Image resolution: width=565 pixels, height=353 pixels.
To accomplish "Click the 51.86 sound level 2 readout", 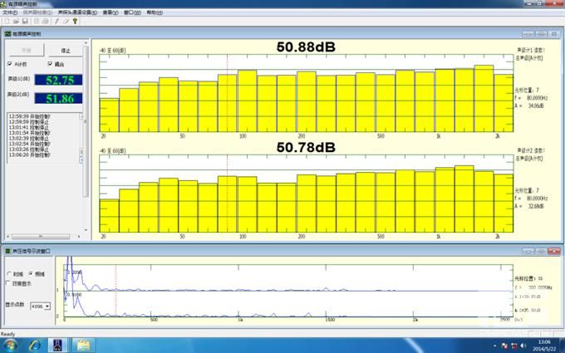I will pyautogui.click(x=58, y=98).
